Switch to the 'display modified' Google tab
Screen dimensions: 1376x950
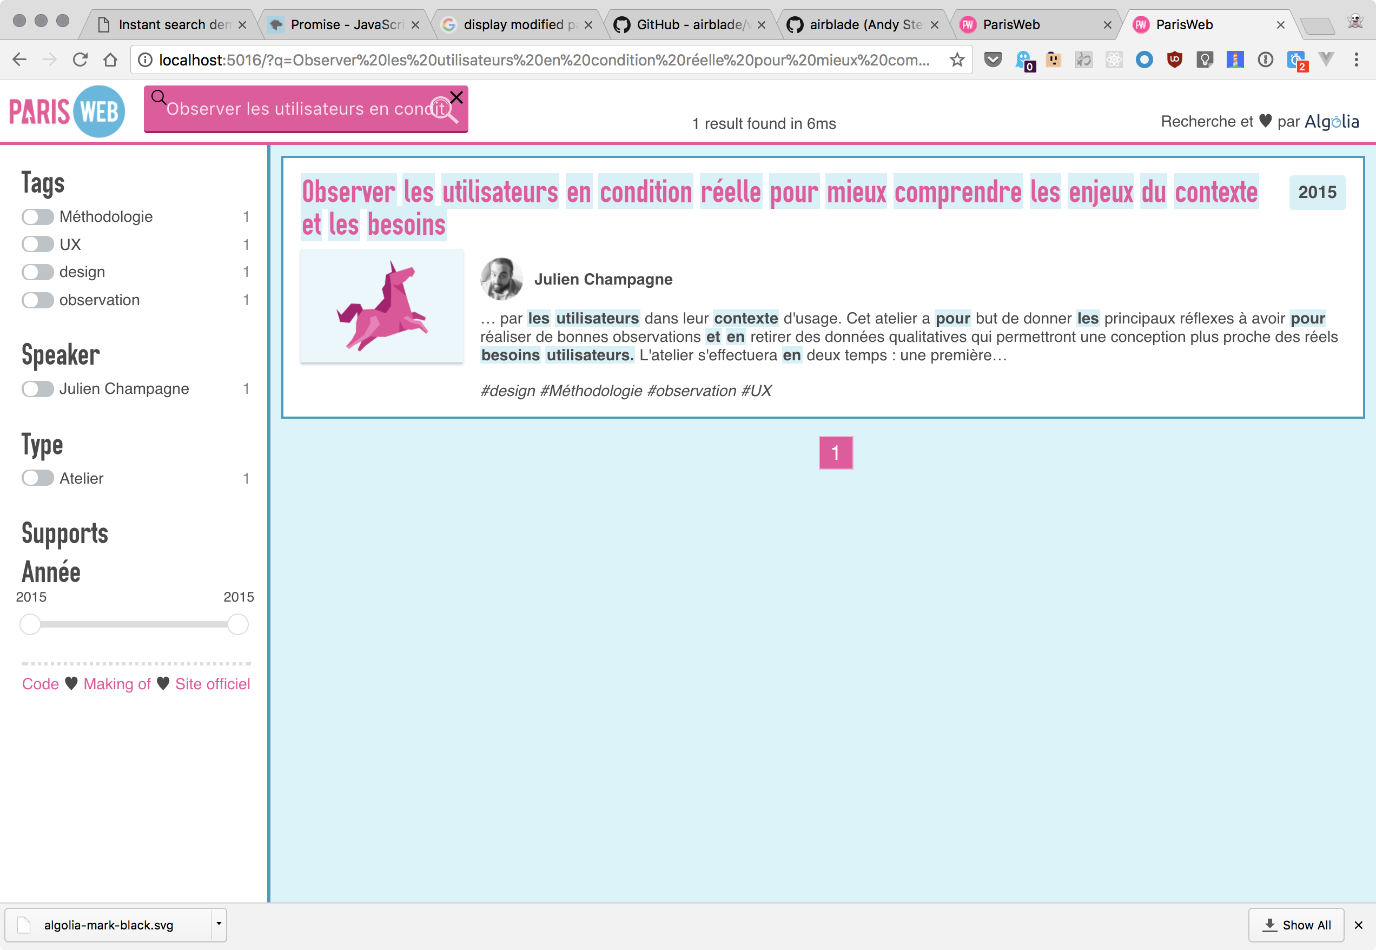(x=515, y=24)
